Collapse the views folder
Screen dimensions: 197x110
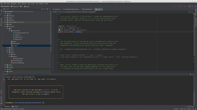7,52
